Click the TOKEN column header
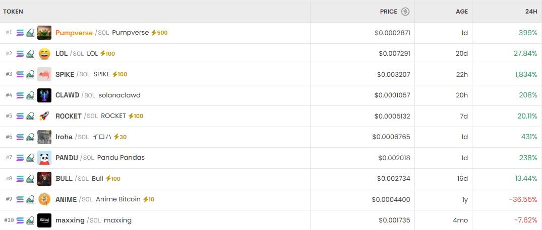 point(13,12)
